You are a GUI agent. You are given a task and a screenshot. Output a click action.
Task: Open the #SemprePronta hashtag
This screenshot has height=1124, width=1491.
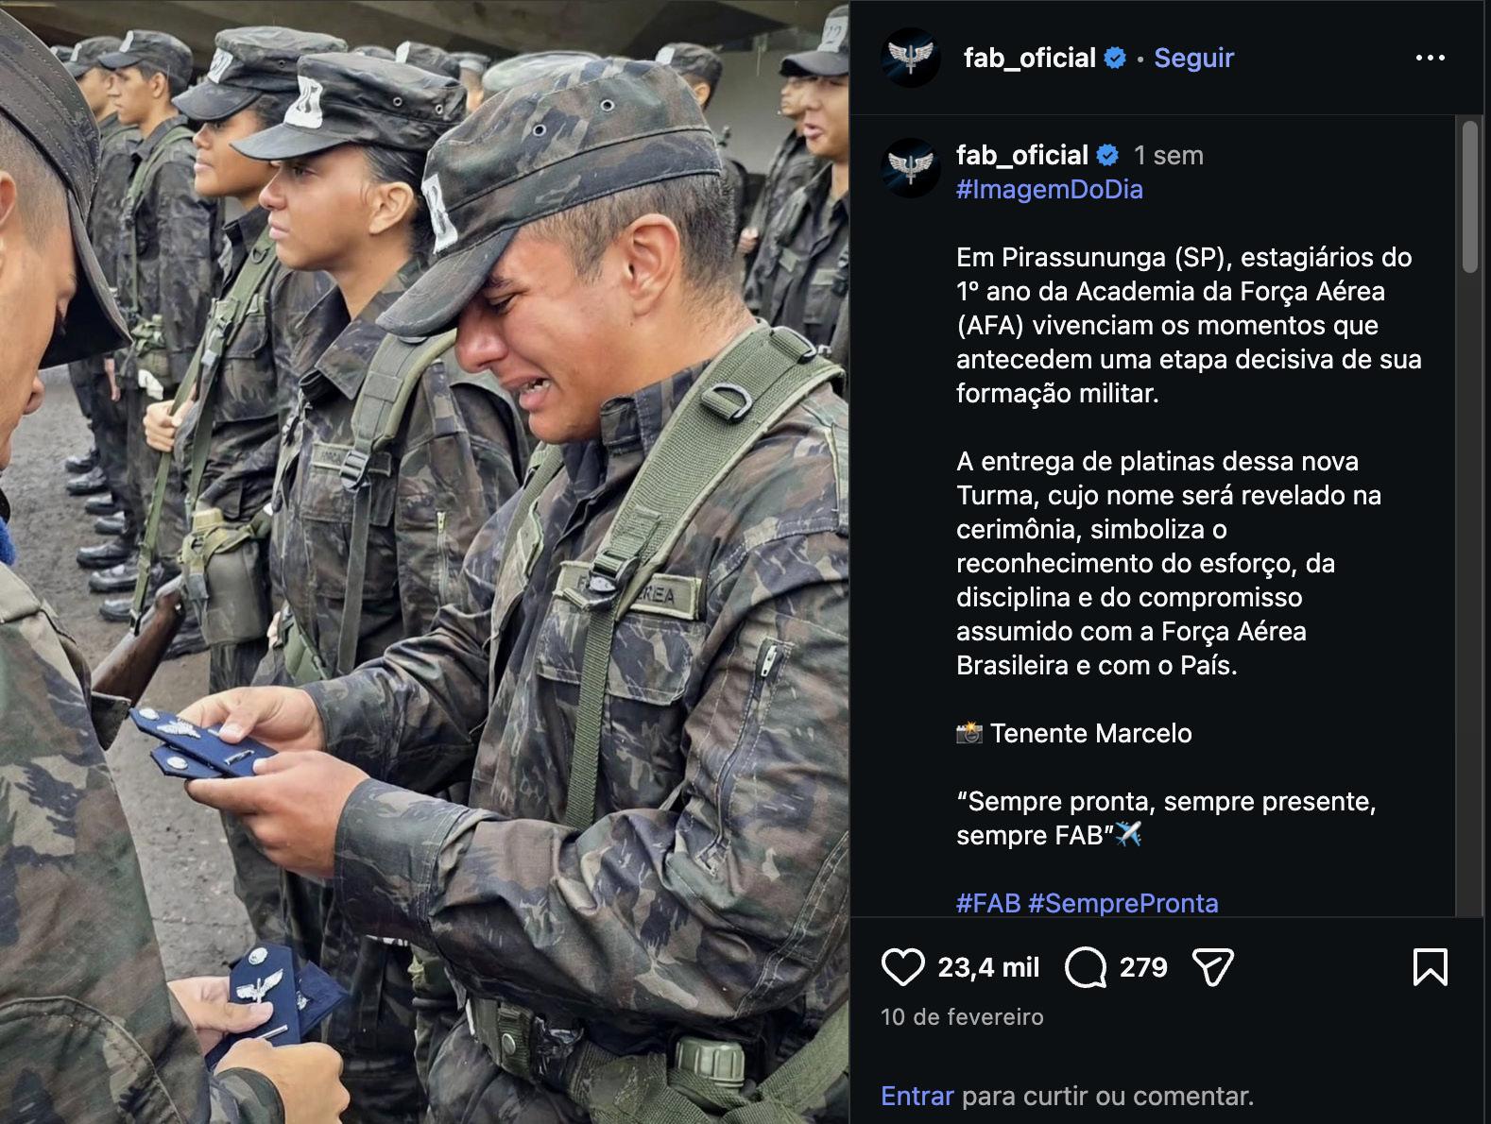(1123, 903)
